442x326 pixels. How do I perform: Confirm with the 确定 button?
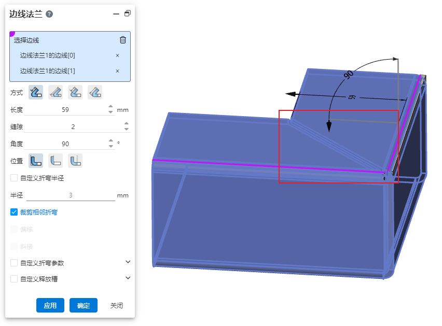pyautogui.click(x=84, y=306)
